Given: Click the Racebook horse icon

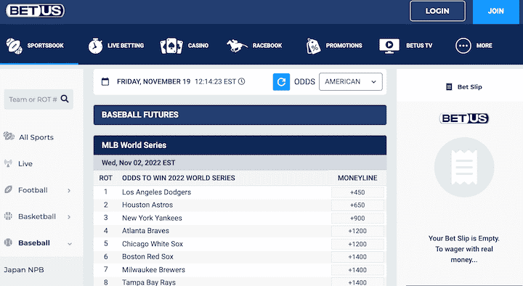Looking at the screenshot, I should pyautogui.click(x=237, y=46).
